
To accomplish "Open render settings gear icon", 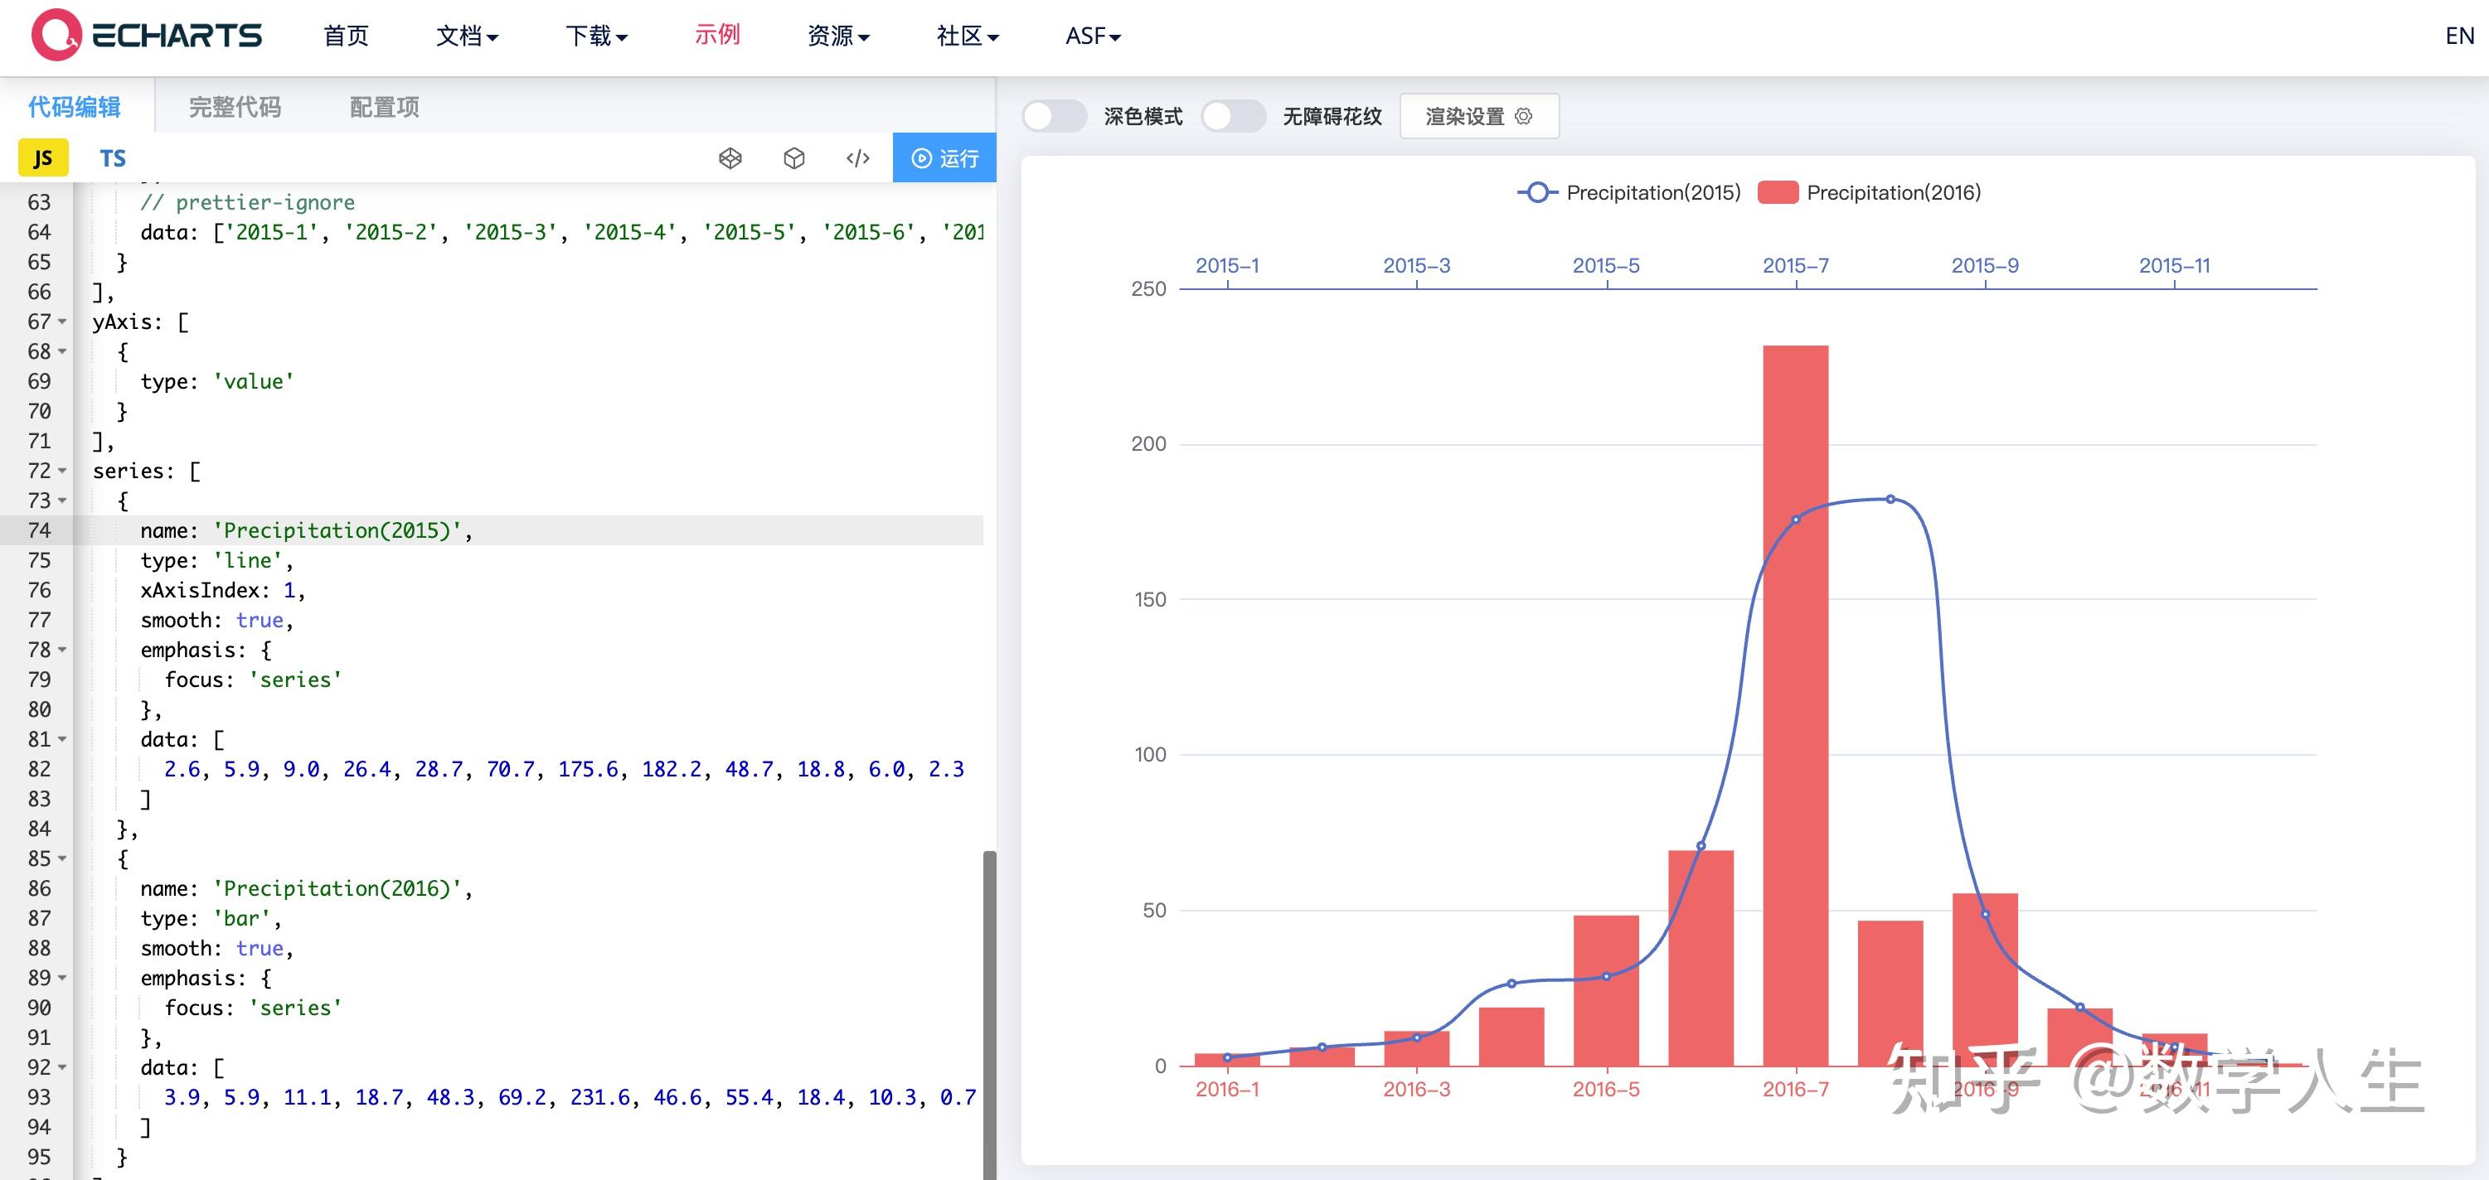I will [x=1525, y=116].
